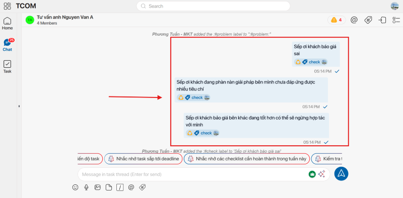
Task: Click system note 'added the :#problem label'
Action: tap(212, 34)
